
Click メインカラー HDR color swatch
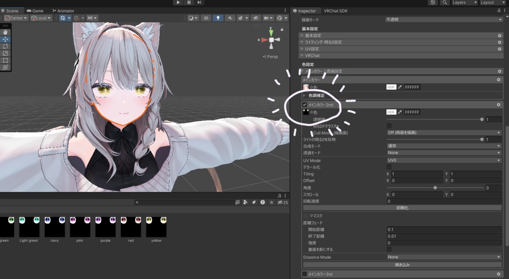[391, 87]
